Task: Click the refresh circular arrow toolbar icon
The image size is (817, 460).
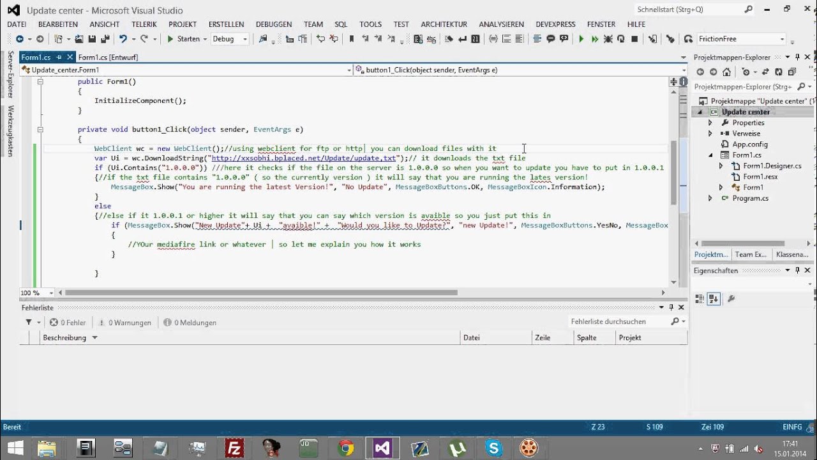Action: (x=621, y=39)
